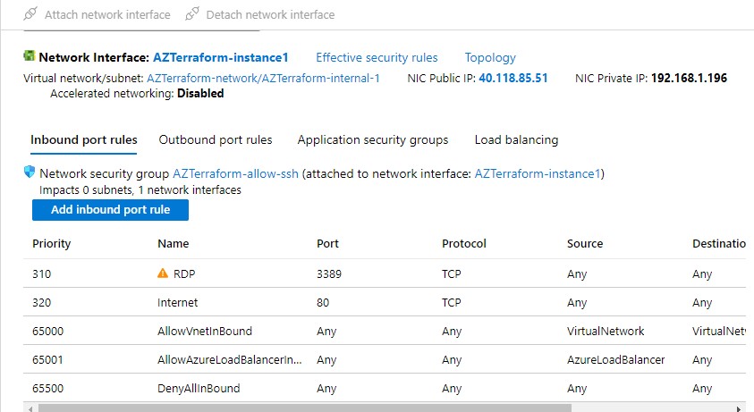Click the AZTerraform-allow-ssh security group link

click(x=236, y=173)
